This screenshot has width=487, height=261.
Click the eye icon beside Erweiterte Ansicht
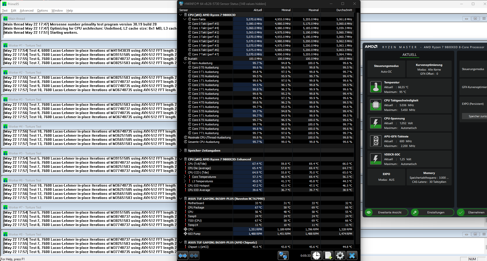(x=369, y=212)
